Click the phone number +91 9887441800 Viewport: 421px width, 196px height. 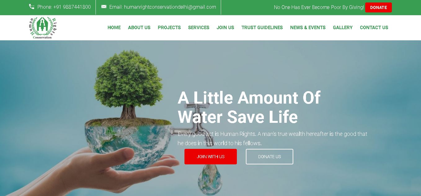tap(72, 7)
